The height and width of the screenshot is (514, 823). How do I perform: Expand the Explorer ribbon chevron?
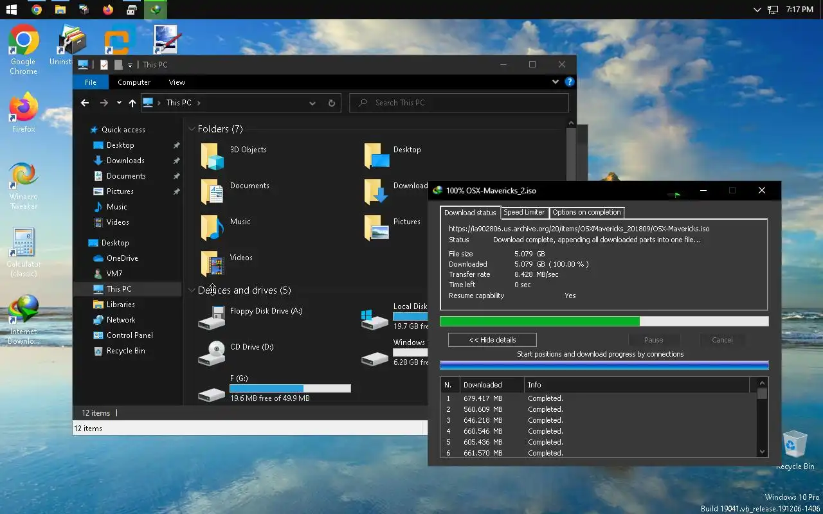pyautogui.click(x=556, y=82)
